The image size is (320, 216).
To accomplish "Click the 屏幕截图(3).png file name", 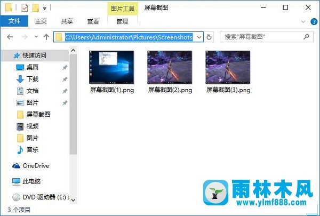I will (228, 90).
